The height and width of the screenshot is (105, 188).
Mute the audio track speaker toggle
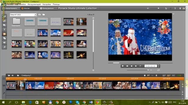[182, 94]
